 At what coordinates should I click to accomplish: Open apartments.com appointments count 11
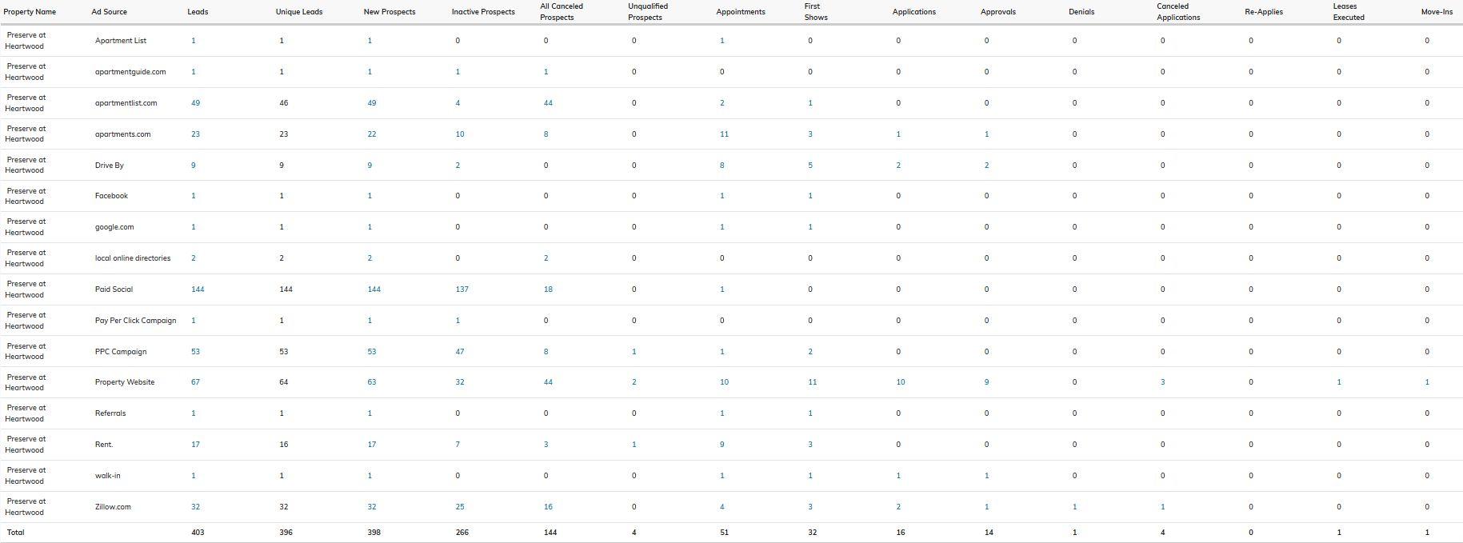(724, 134)
